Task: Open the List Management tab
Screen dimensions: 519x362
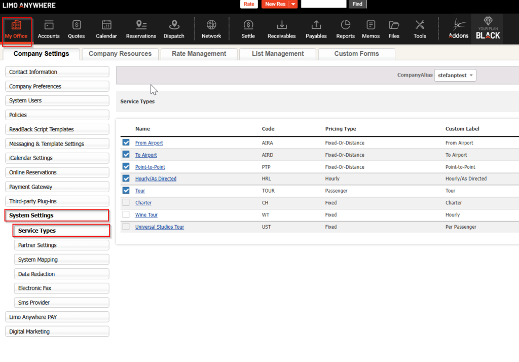Action: pos(278,54)
